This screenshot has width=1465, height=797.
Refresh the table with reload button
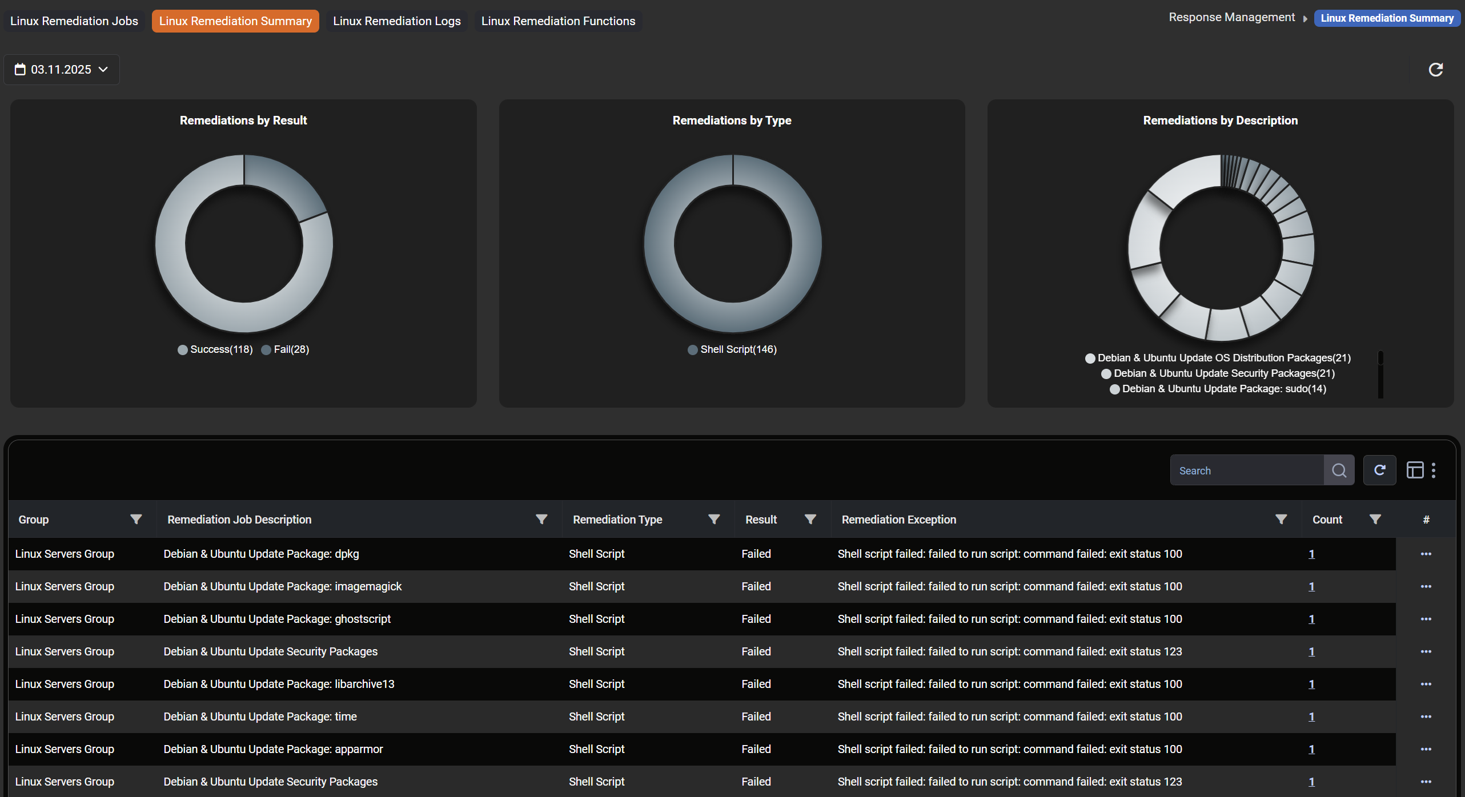point(1379,470)
